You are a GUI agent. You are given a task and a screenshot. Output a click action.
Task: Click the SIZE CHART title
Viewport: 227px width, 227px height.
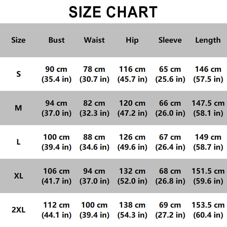(x=113, y=12)
